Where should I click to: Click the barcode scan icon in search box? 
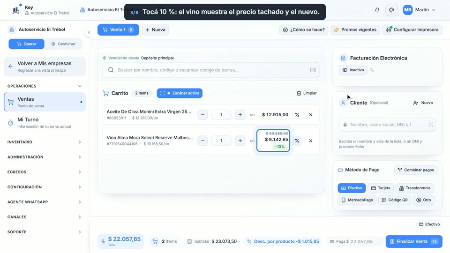[x=313, y=70]
